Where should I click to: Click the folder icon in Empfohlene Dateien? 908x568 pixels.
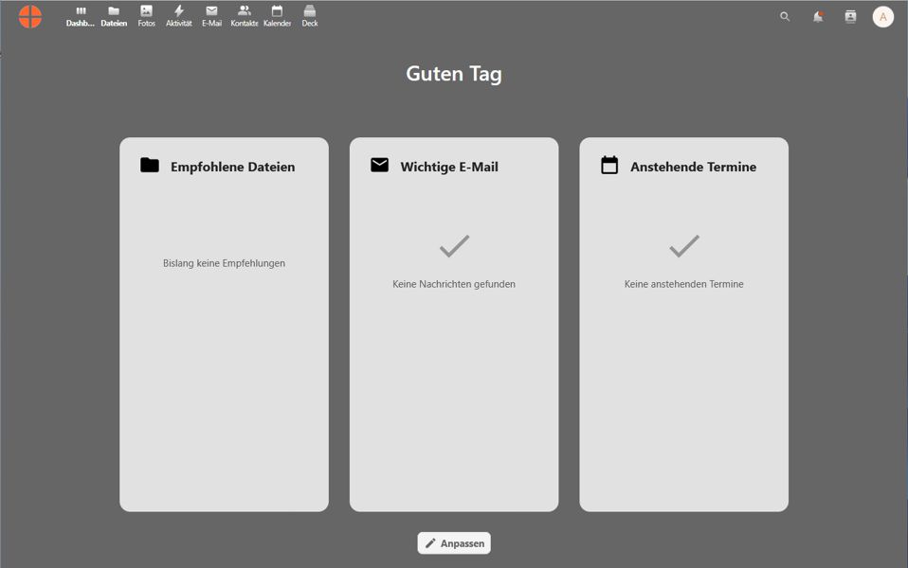tap(150, 166)
